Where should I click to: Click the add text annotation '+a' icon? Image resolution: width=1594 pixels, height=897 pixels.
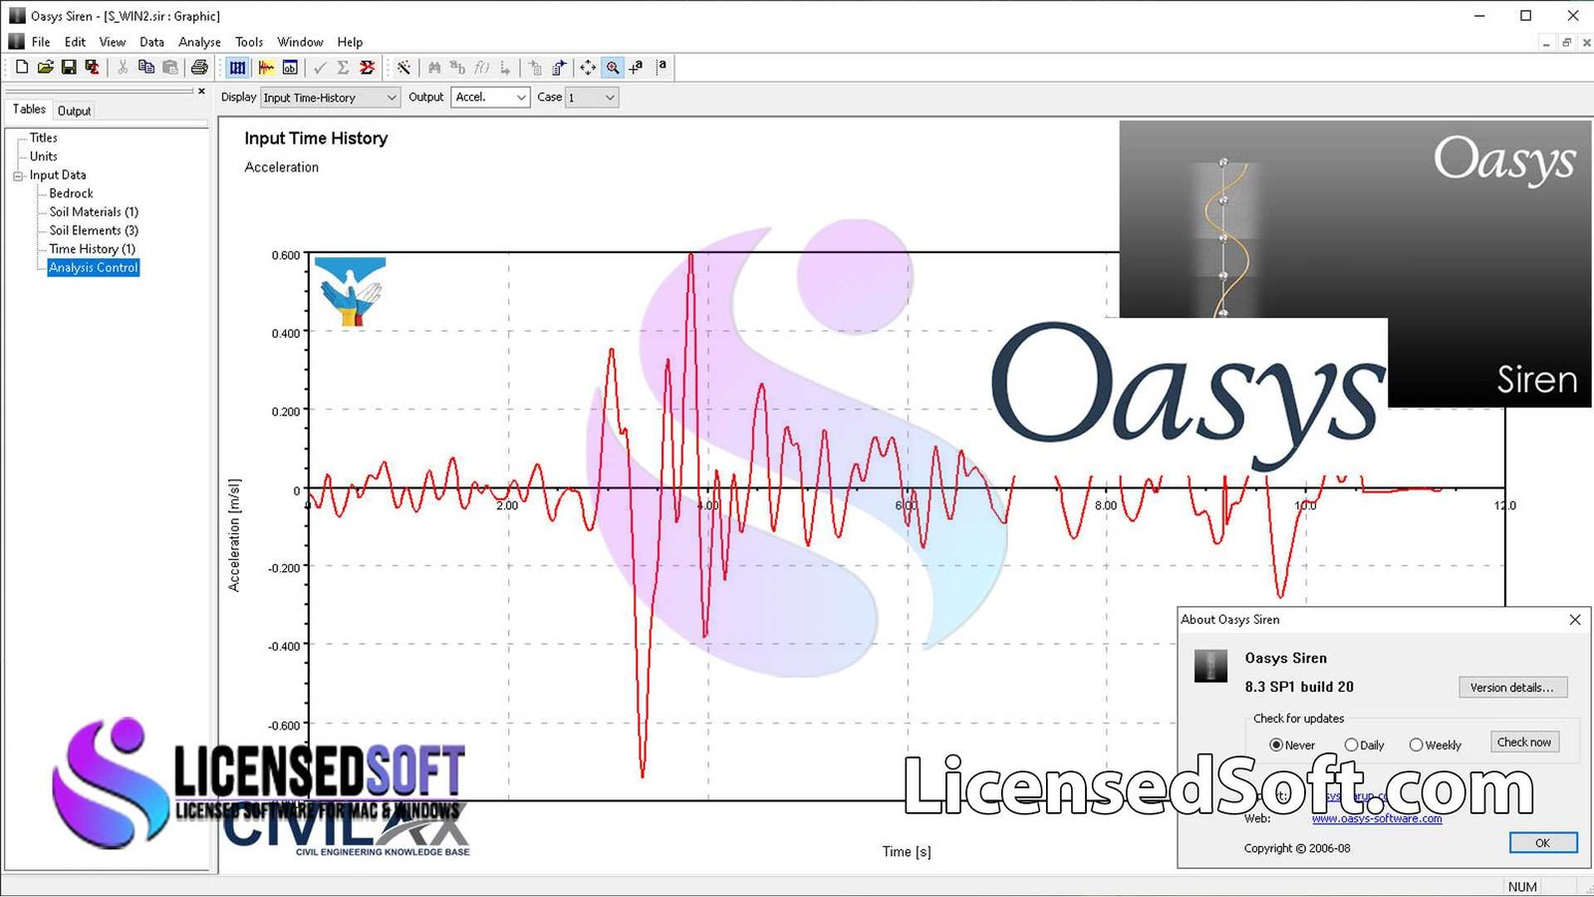pyautogui.click(x=637, y=67)
